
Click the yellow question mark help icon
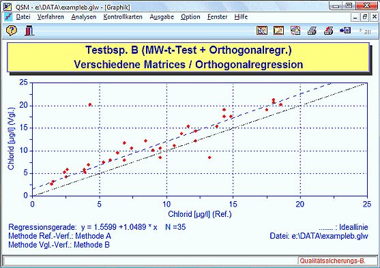pyautogui.click(x=11, y=31)
